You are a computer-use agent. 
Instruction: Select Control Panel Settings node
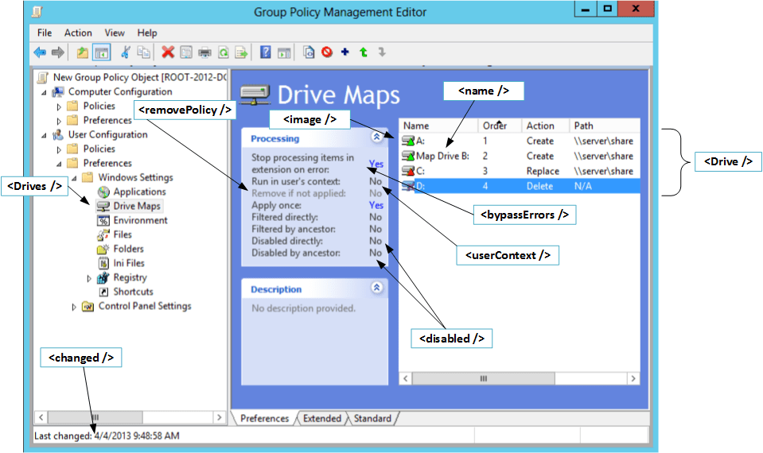(145, 306)
